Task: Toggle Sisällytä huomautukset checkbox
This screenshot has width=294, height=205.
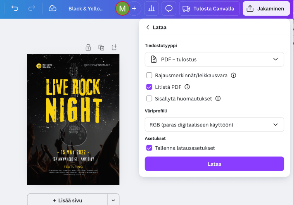Action: [x=149, y=98]
